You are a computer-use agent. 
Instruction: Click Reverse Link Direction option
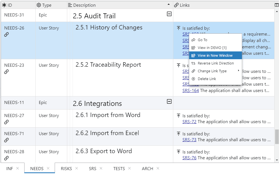point(216,63)
